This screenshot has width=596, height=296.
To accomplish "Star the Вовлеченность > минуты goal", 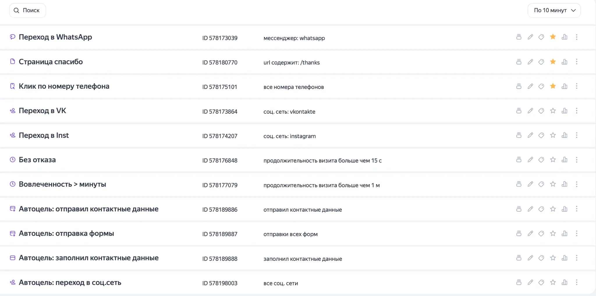I will (553, 184).
